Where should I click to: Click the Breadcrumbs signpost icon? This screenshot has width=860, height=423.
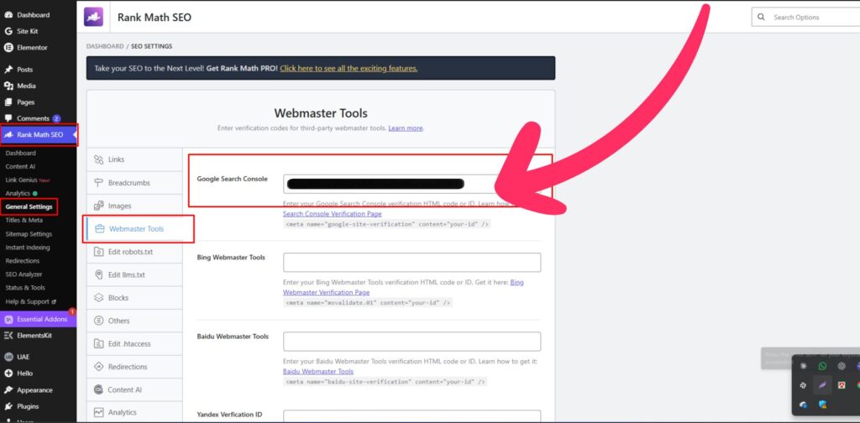click(x=99, y=182)
